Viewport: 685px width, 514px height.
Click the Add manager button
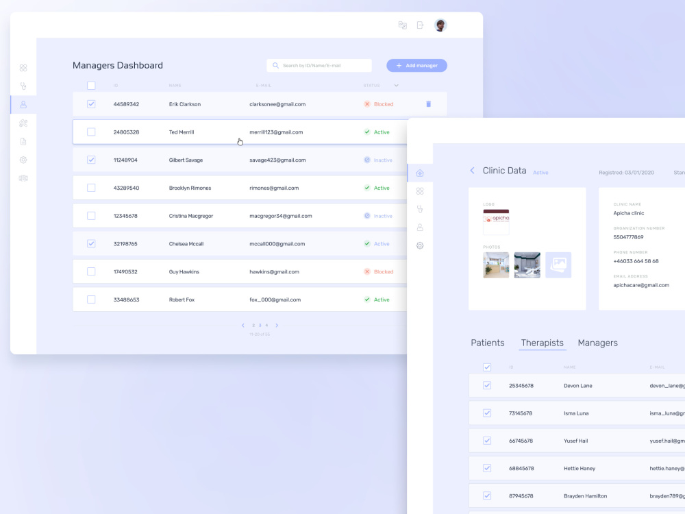click(416, 66)
